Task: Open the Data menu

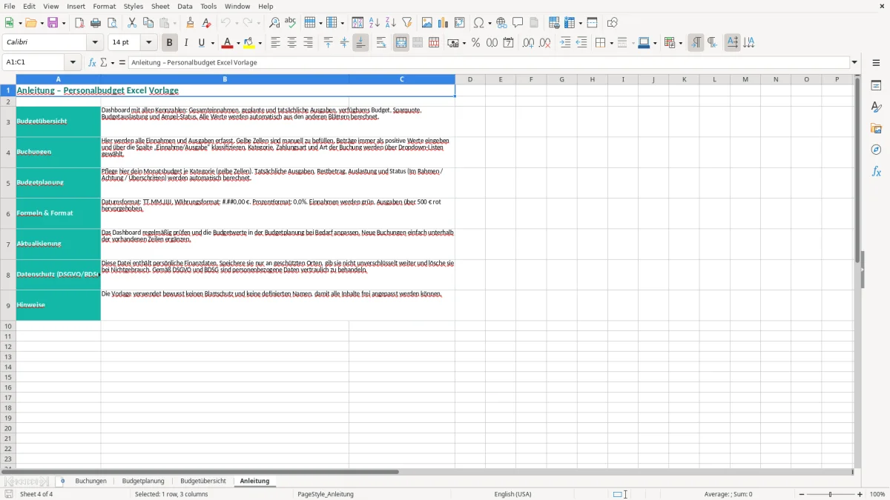Action: pyautogui.click(x=185, y=6)
